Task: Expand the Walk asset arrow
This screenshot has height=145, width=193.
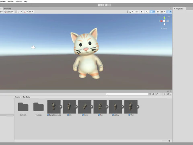Action: coord(138,107)
